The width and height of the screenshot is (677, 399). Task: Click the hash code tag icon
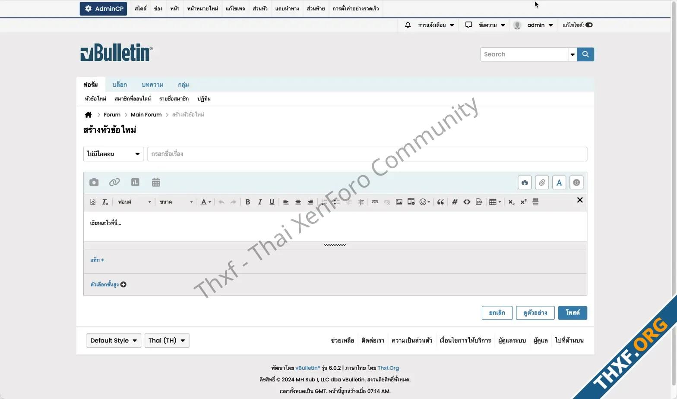pos(455,202)
